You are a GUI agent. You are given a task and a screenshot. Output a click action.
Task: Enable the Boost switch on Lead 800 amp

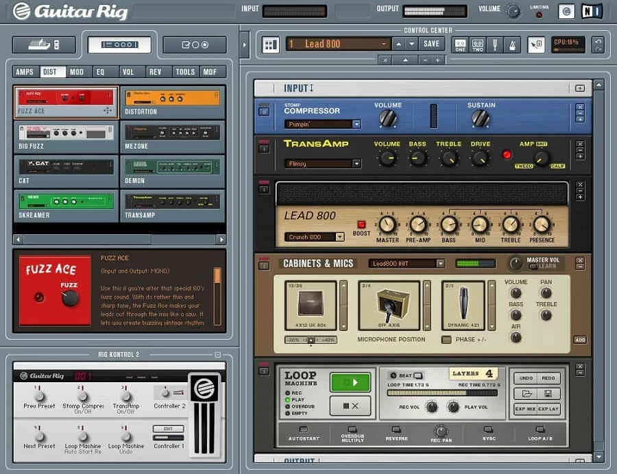pyautogui.click(x=361, y=225)
